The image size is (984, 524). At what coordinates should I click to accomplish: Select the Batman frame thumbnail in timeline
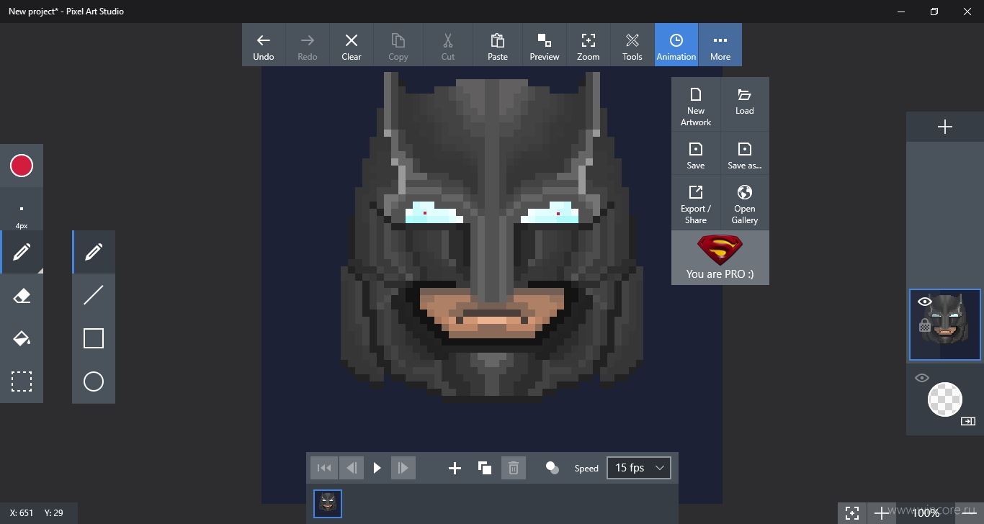[328, 504]
